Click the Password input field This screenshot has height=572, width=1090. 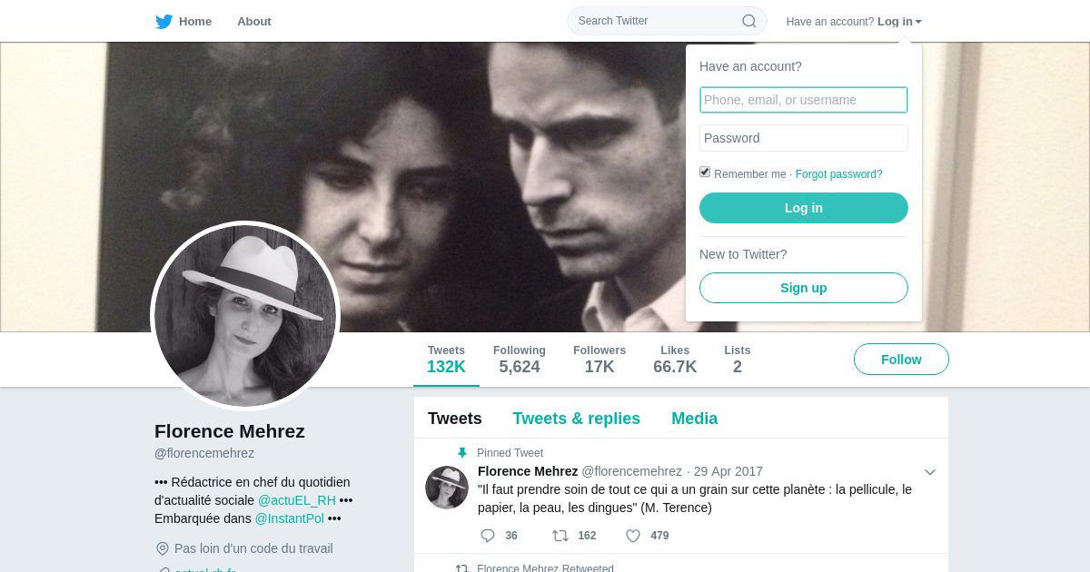(804, 138)
